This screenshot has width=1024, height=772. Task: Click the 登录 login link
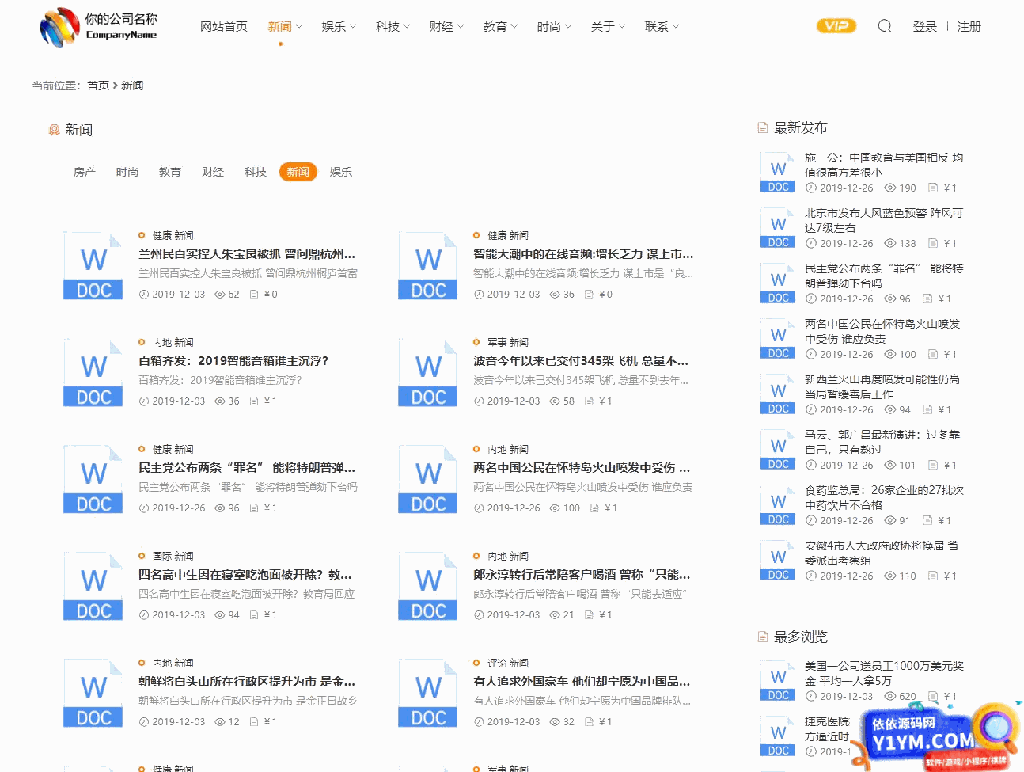tap(925, 26)
